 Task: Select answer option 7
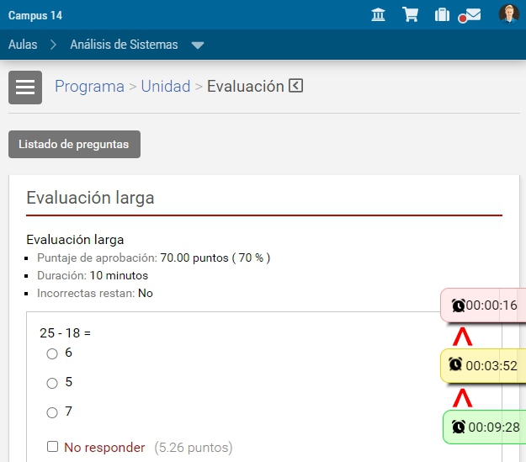tap(52, 412)
